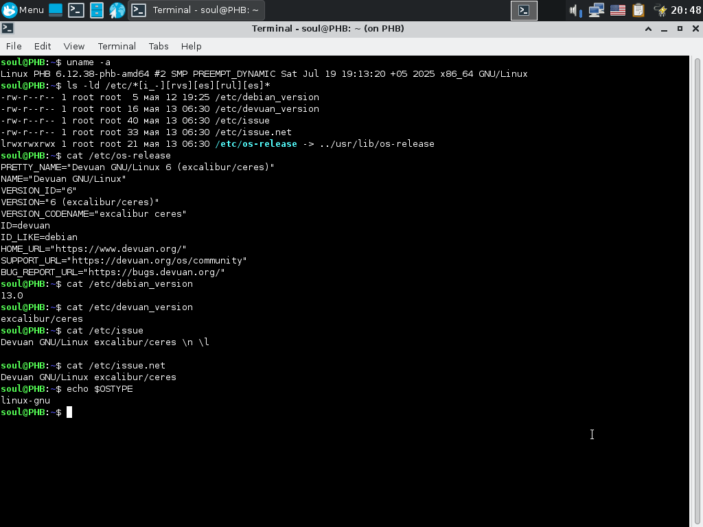This screenshot has width=703, height=527.
Task: Open the network connections tray icon
Action: (x=597, y=10)
